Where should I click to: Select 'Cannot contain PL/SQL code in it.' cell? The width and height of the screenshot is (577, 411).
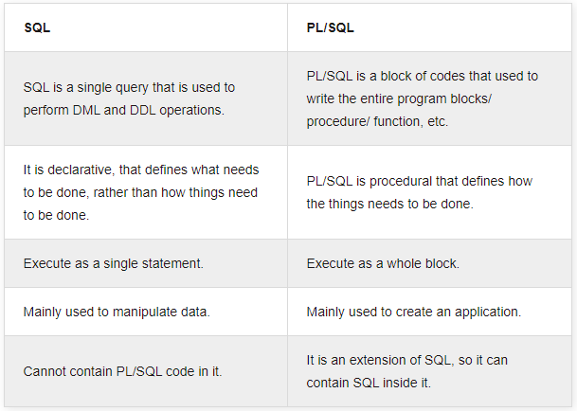click(122, 371)
